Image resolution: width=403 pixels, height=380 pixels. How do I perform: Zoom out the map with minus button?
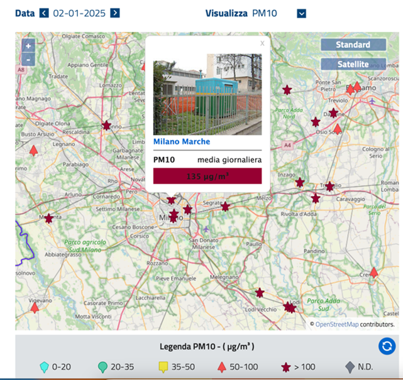28,60
